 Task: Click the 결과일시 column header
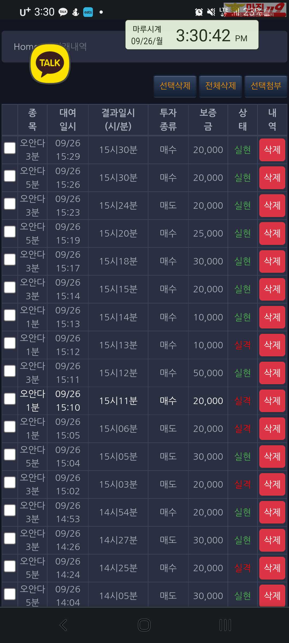[x=118, y=119]
